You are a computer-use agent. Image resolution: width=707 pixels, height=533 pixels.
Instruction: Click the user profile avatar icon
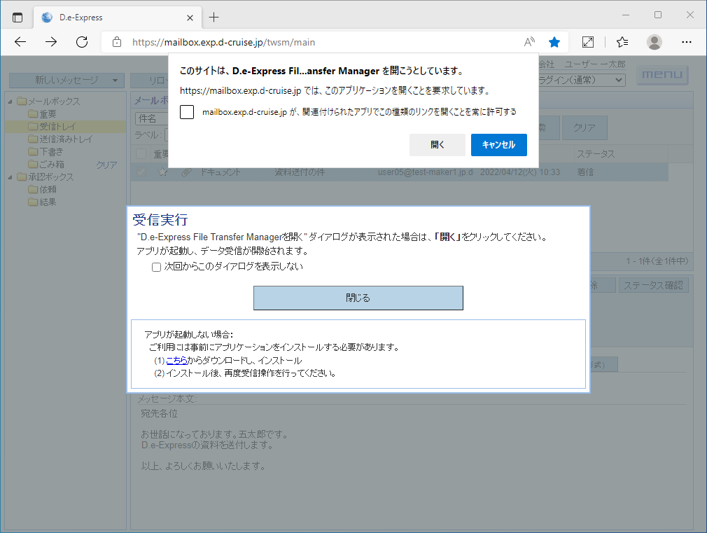pos(654,42)
